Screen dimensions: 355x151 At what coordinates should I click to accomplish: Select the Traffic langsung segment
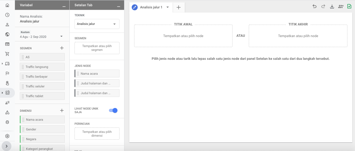[x=42, y=67]
